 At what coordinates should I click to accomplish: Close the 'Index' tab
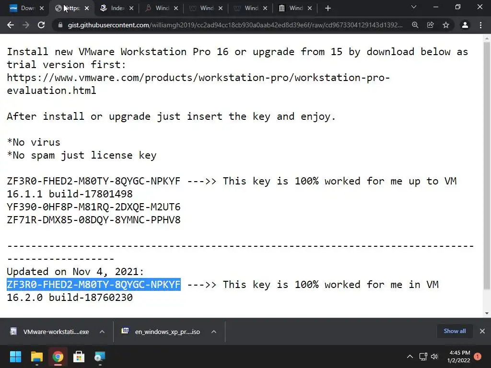click(x=131, y=9)
